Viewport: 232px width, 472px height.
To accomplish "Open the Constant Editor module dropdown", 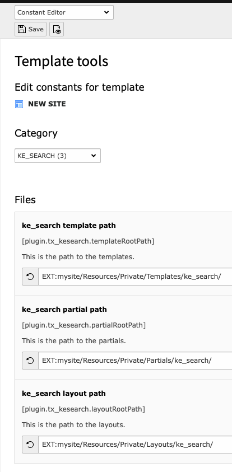I will tap(64, 12).
